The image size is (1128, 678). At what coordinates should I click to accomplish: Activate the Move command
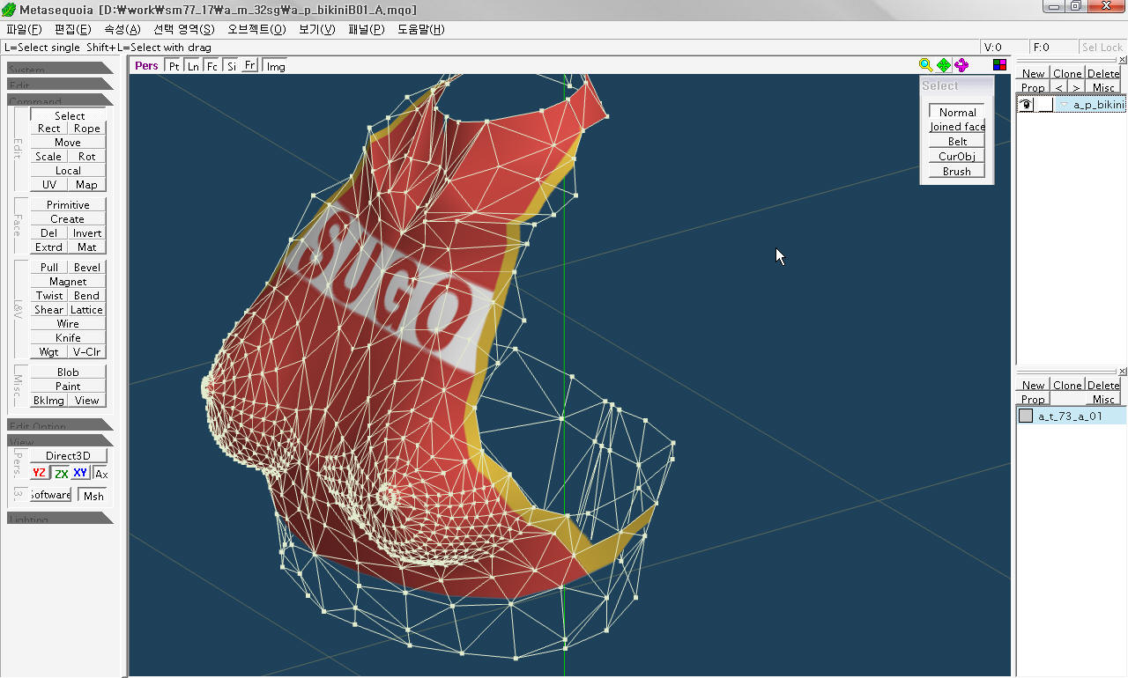click(x=68, y=142)
